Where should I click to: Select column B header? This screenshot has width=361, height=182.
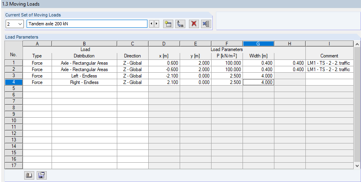(x=85, y=44)
